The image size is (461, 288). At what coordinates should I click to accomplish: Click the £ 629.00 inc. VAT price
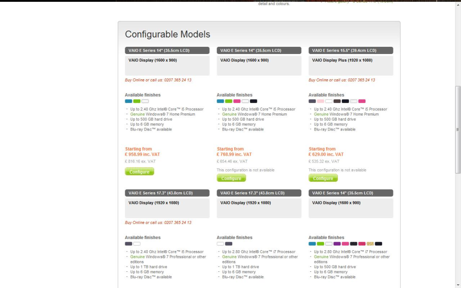326,154
